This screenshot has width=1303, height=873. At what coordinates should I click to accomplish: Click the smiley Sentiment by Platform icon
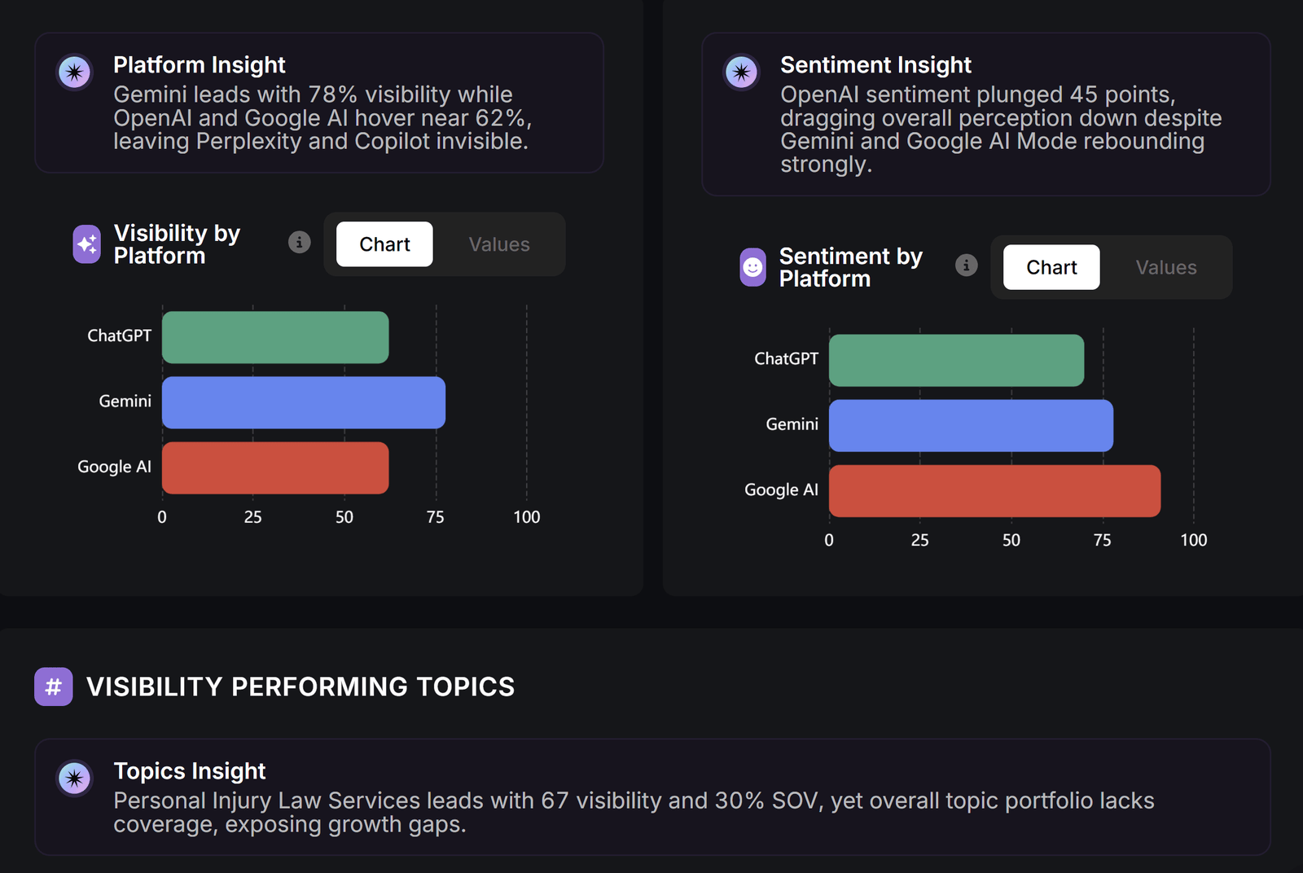(x=753, y=267)
